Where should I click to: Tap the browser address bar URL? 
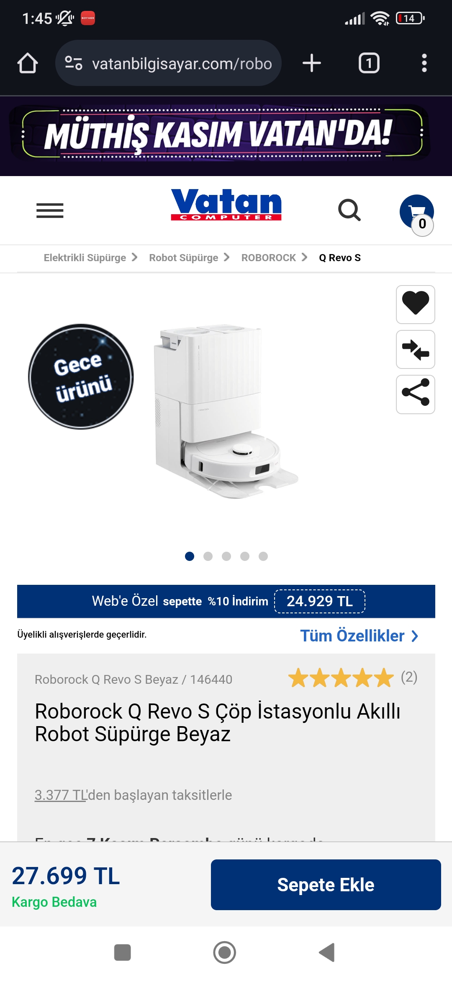[x=168, y=63]
